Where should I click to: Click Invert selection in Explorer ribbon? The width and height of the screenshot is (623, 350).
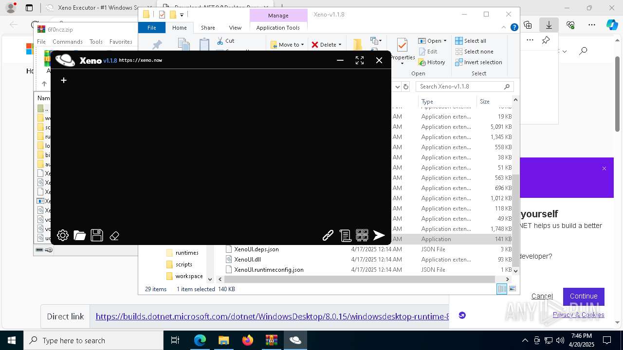(x=478, y=62)
